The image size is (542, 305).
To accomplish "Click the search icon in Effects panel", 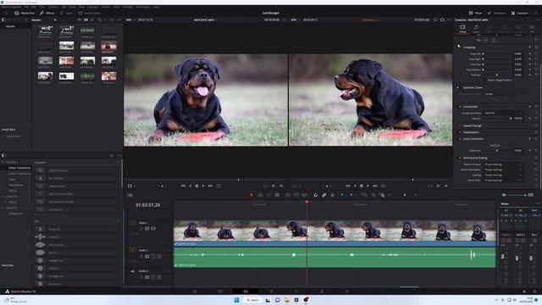I will (112, 156).
